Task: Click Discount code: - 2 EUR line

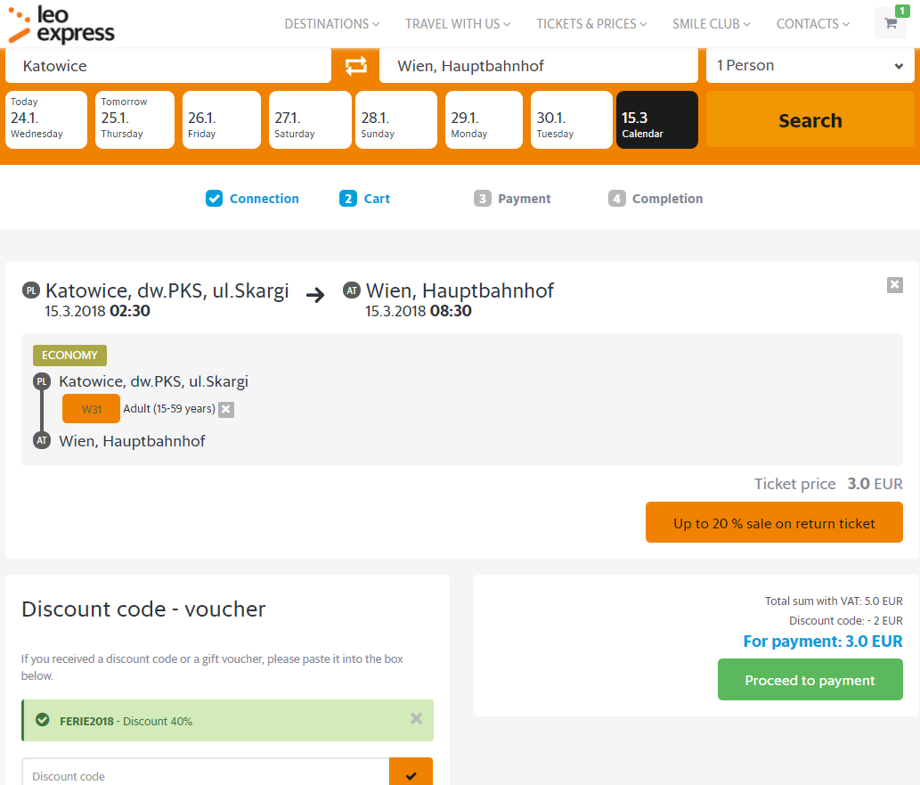Action: click(845, 620)
